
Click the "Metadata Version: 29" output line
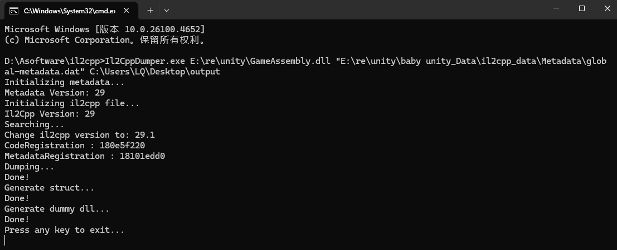click(55, 93)
